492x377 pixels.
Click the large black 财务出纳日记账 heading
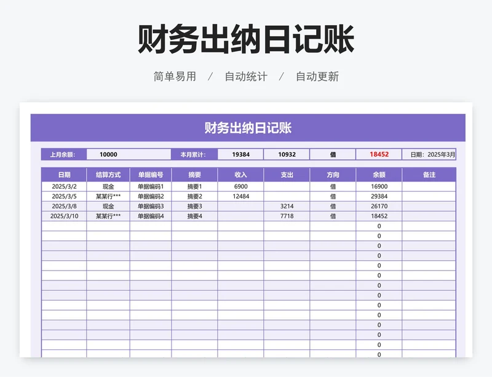point(246,39)
